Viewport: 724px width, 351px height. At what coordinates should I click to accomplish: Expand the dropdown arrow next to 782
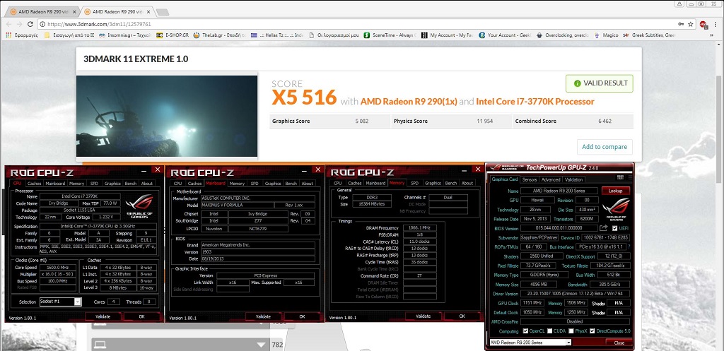click(x=261, y=345)
